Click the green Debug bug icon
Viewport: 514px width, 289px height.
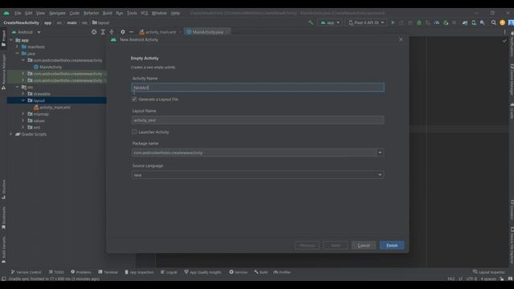click(x=419, y=22)
